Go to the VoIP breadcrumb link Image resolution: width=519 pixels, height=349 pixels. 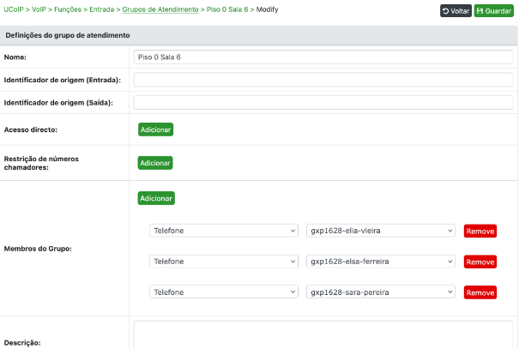40,9
